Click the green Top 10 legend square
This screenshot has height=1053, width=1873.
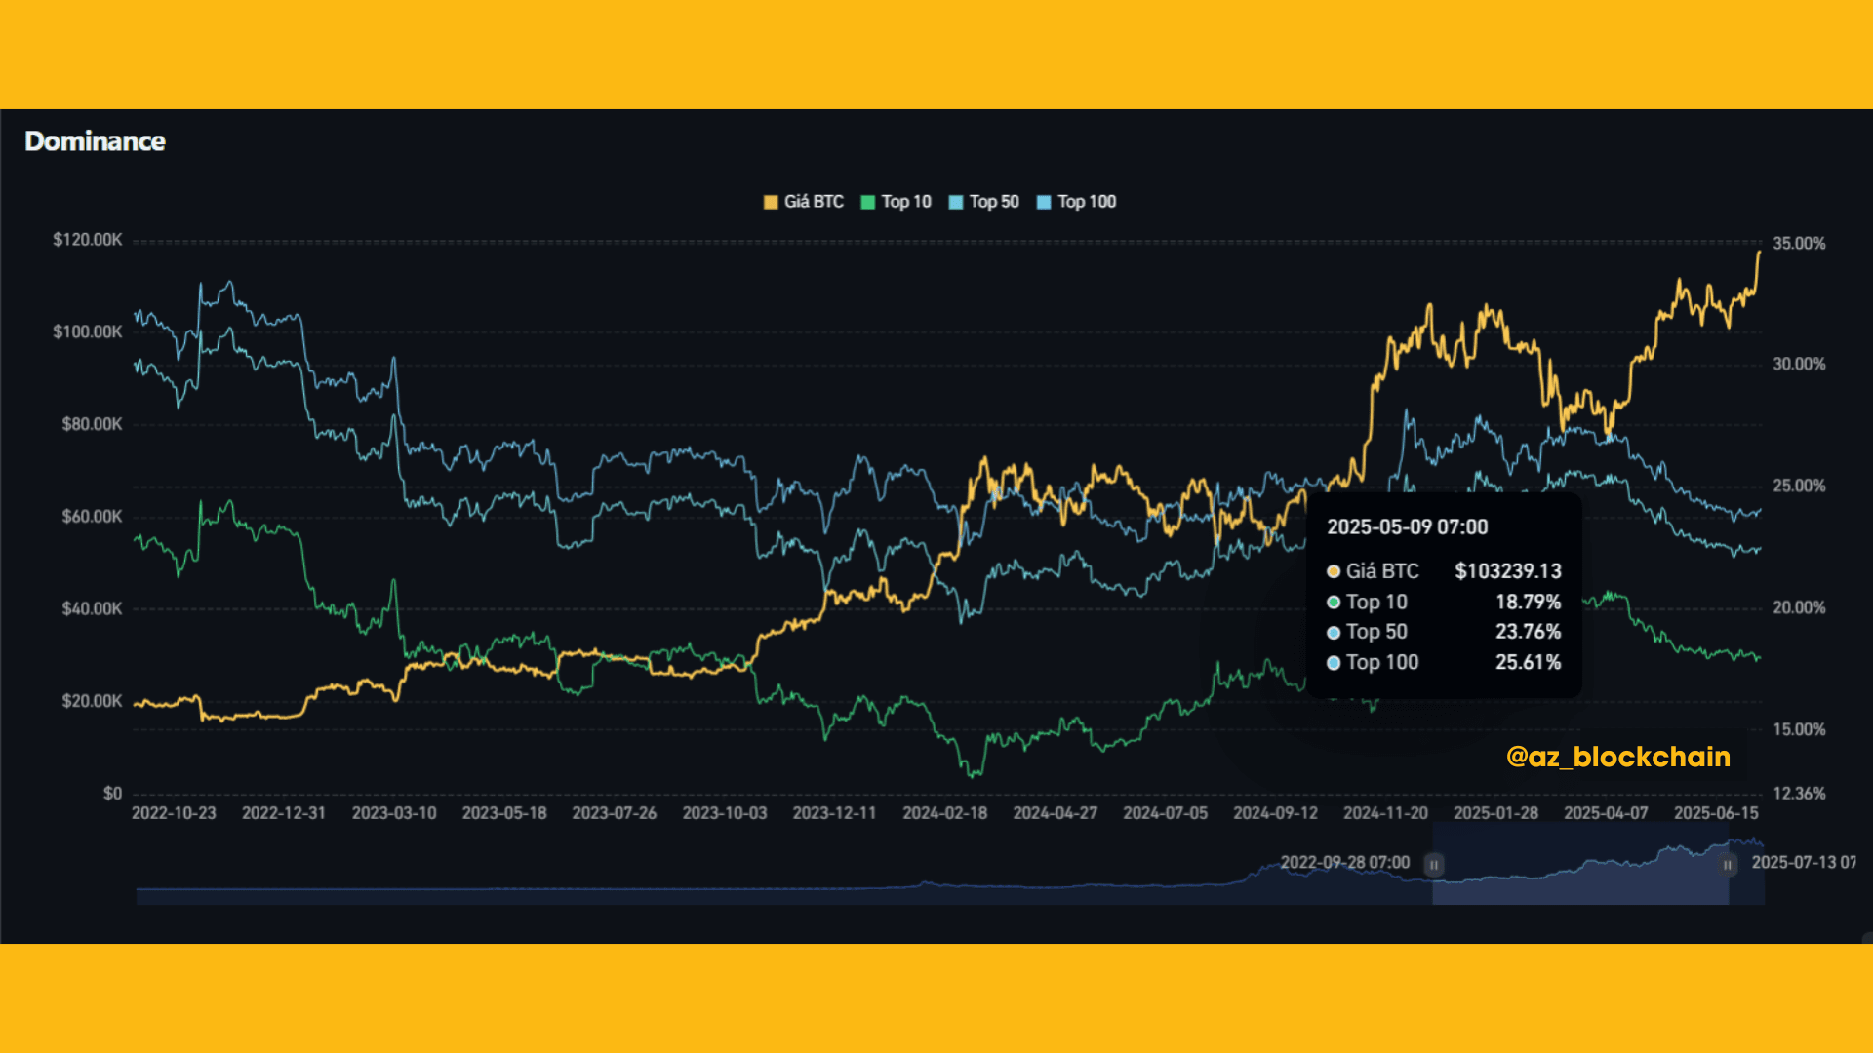coord(868,202)
